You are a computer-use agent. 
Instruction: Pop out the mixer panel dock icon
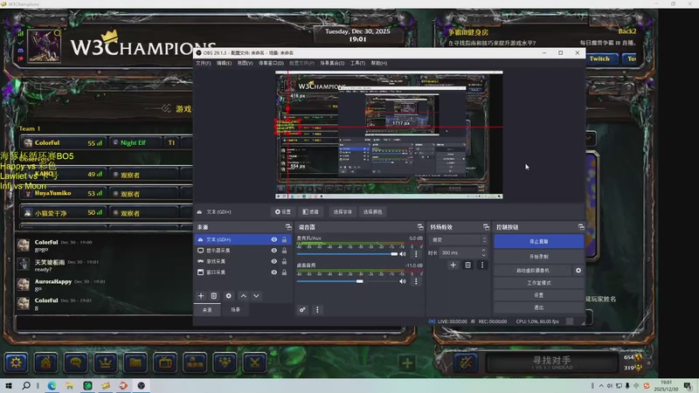420,227
